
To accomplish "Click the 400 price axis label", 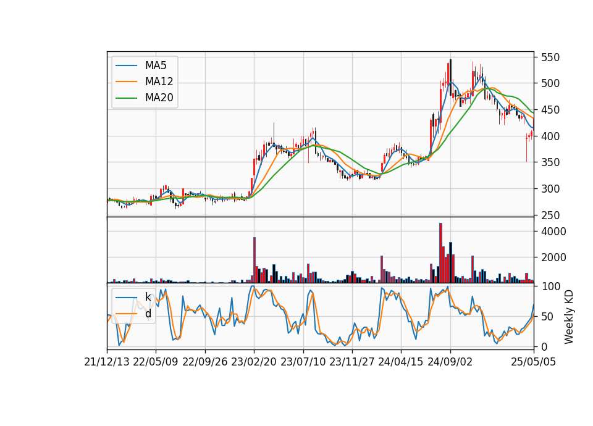I will (x=550, y=136).
